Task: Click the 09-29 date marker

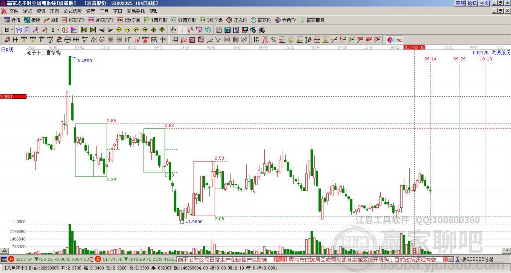Action: (459, 59)
